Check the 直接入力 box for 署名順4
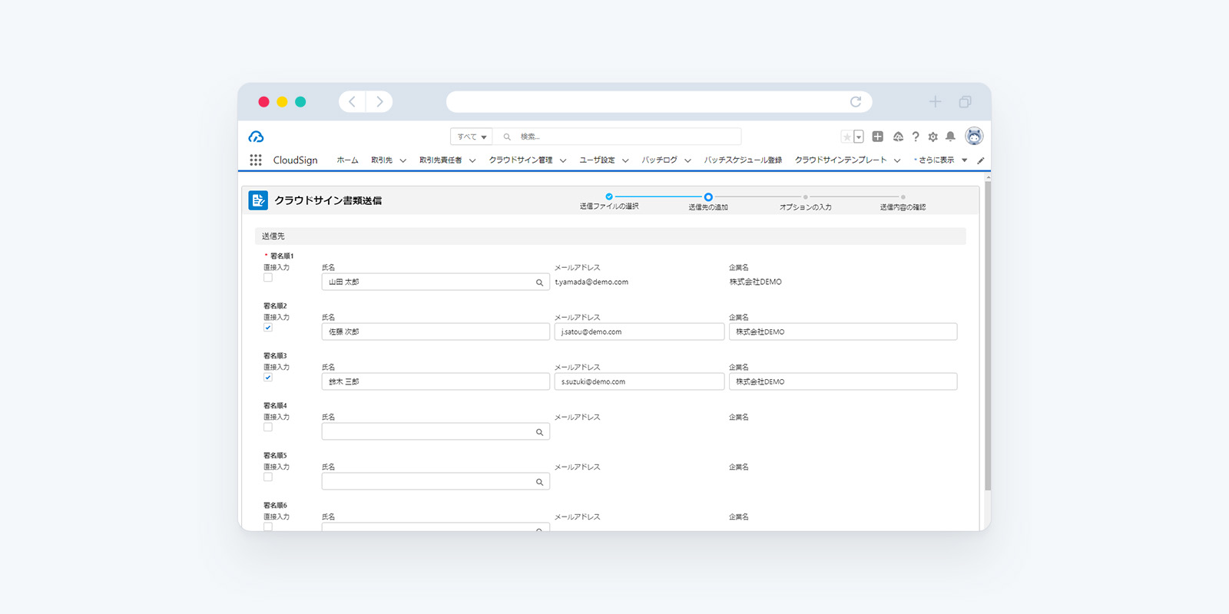 point(268,427)
